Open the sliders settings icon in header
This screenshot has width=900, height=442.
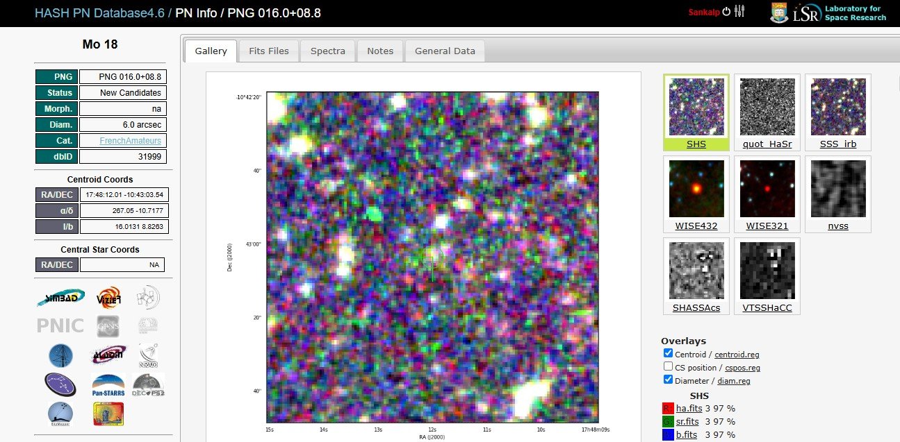click(739, 11)
